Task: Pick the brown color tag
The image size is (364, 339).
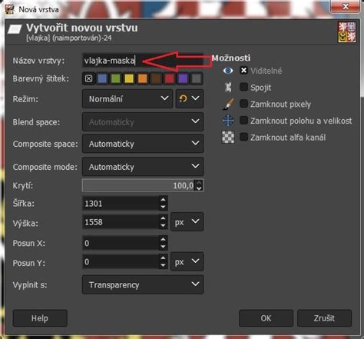Action: 156,78
